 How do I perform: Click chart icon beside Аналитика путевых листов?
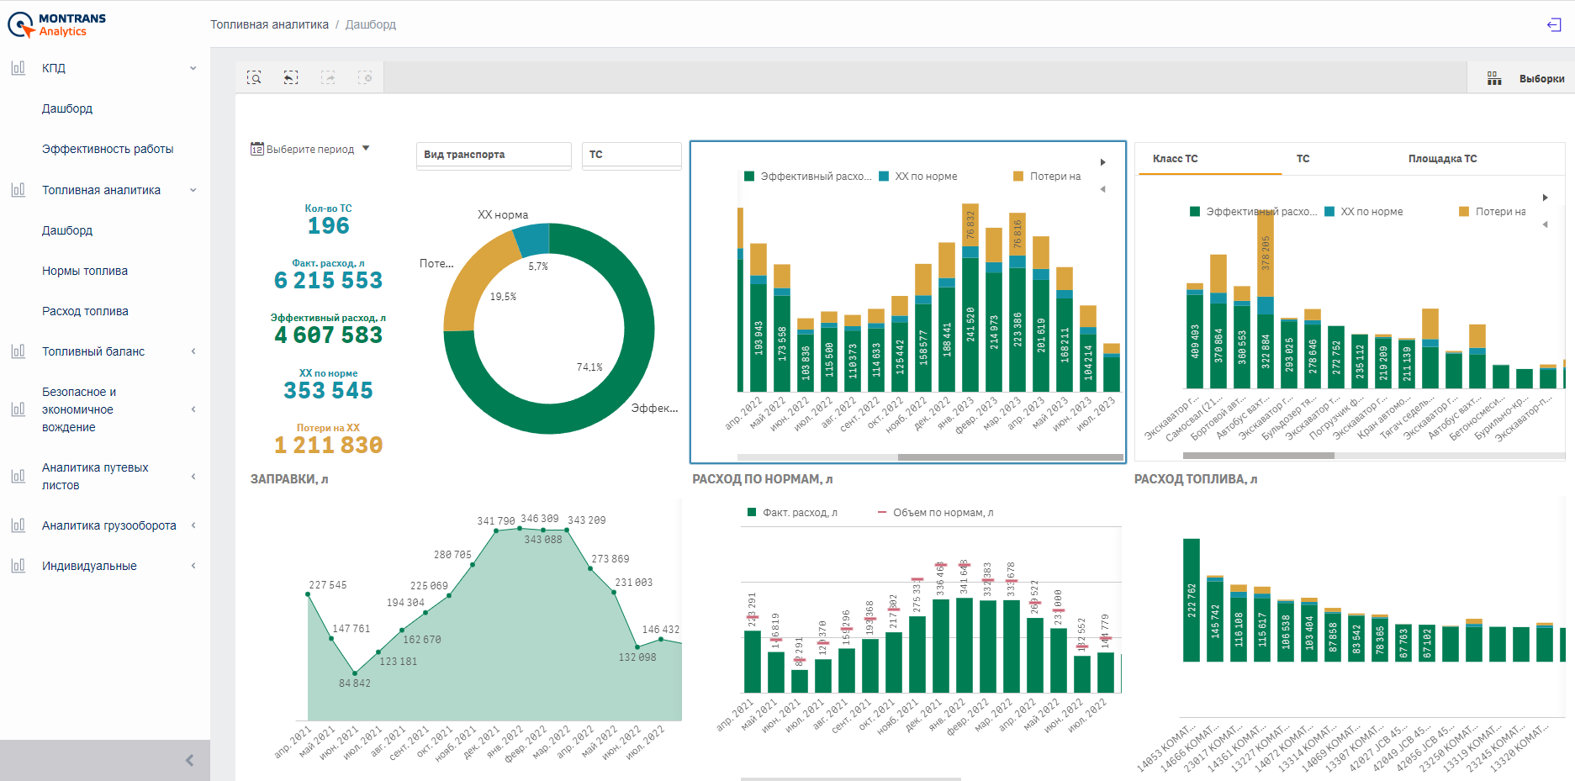(18, 477)
